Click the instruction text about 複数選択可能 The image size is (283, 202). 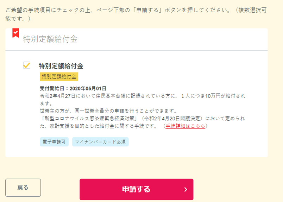tap(136, 14)
